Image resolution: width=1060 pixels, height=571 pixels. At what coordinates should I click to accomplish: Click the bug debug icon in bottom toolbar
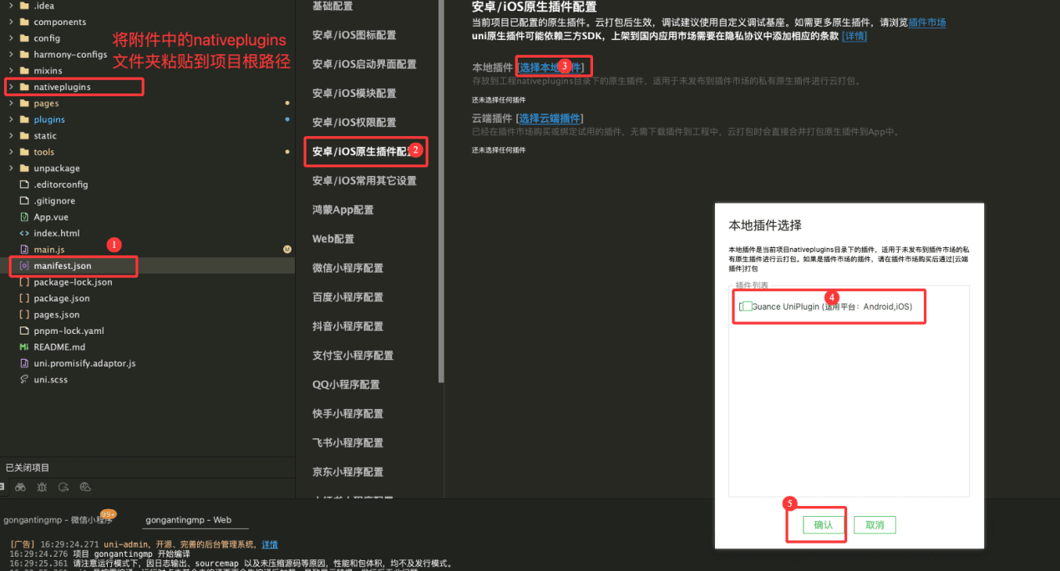[42, 487]
